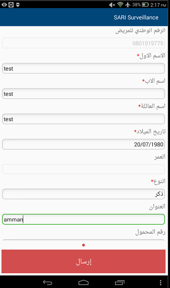Tap the national number field 9801019775
This screenshot has width=170, height=288.
coord(84,43)
